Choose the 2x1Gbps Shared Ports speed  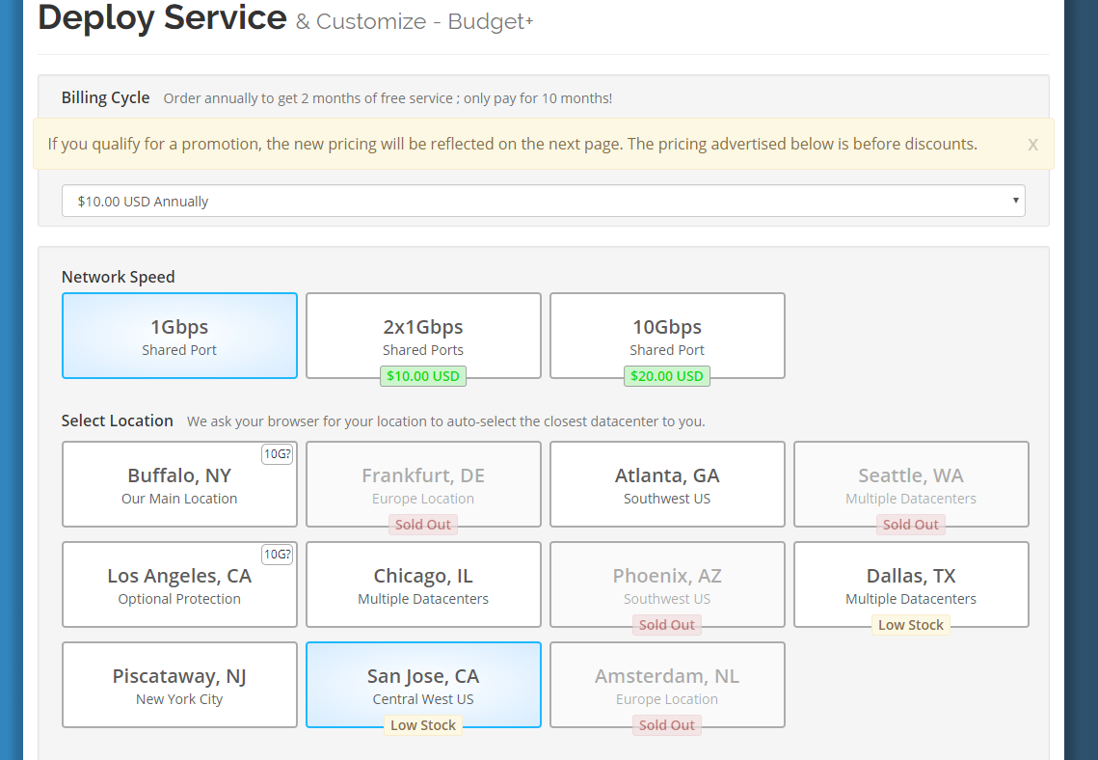click(x=423, y=336)
